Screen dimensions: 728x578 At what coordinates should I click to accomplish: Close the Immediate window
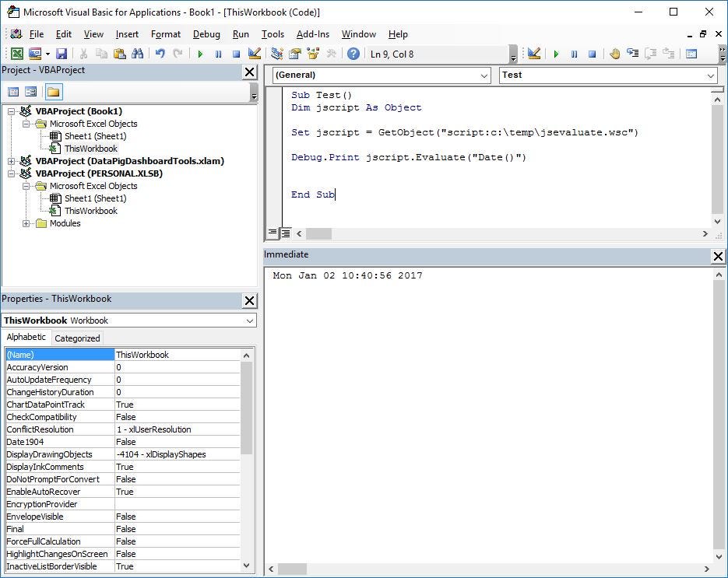(x=718, y=256)
